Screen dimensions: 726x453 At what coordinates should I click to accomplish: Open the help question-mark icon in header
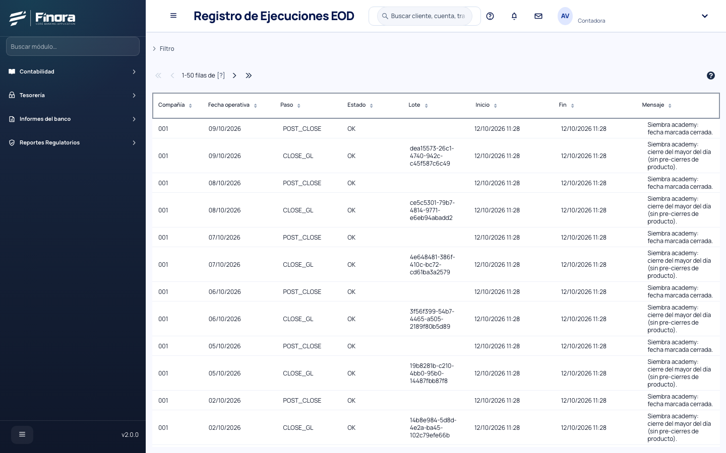(490, 16)
